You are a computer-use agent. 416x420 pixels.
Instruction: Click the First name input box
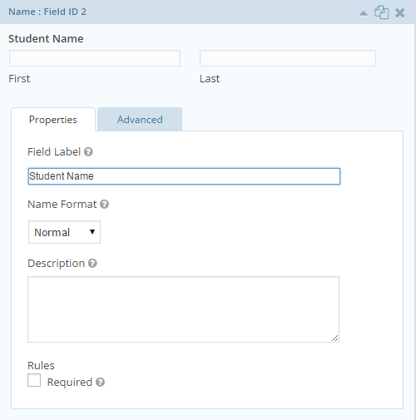point(95,58)
